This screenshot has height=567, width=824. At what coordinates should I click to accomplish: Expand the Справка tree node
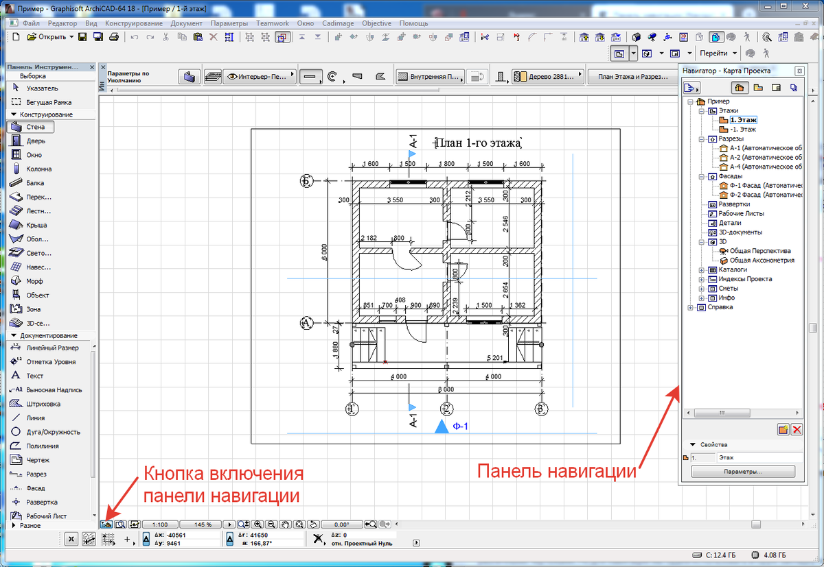[x=691, y=307]
